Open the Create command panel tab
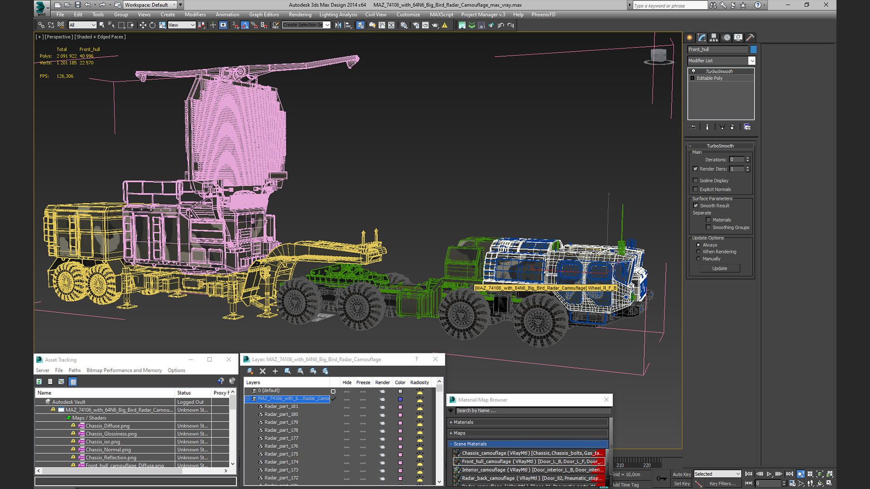This screenshot has width=870, height=489. [690, 38]
